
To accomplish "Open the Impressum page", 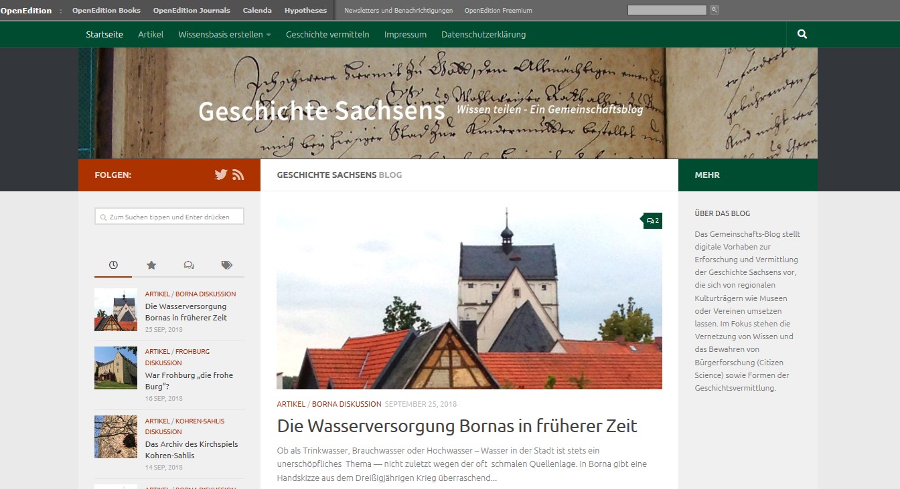I will tap(405, 34).
